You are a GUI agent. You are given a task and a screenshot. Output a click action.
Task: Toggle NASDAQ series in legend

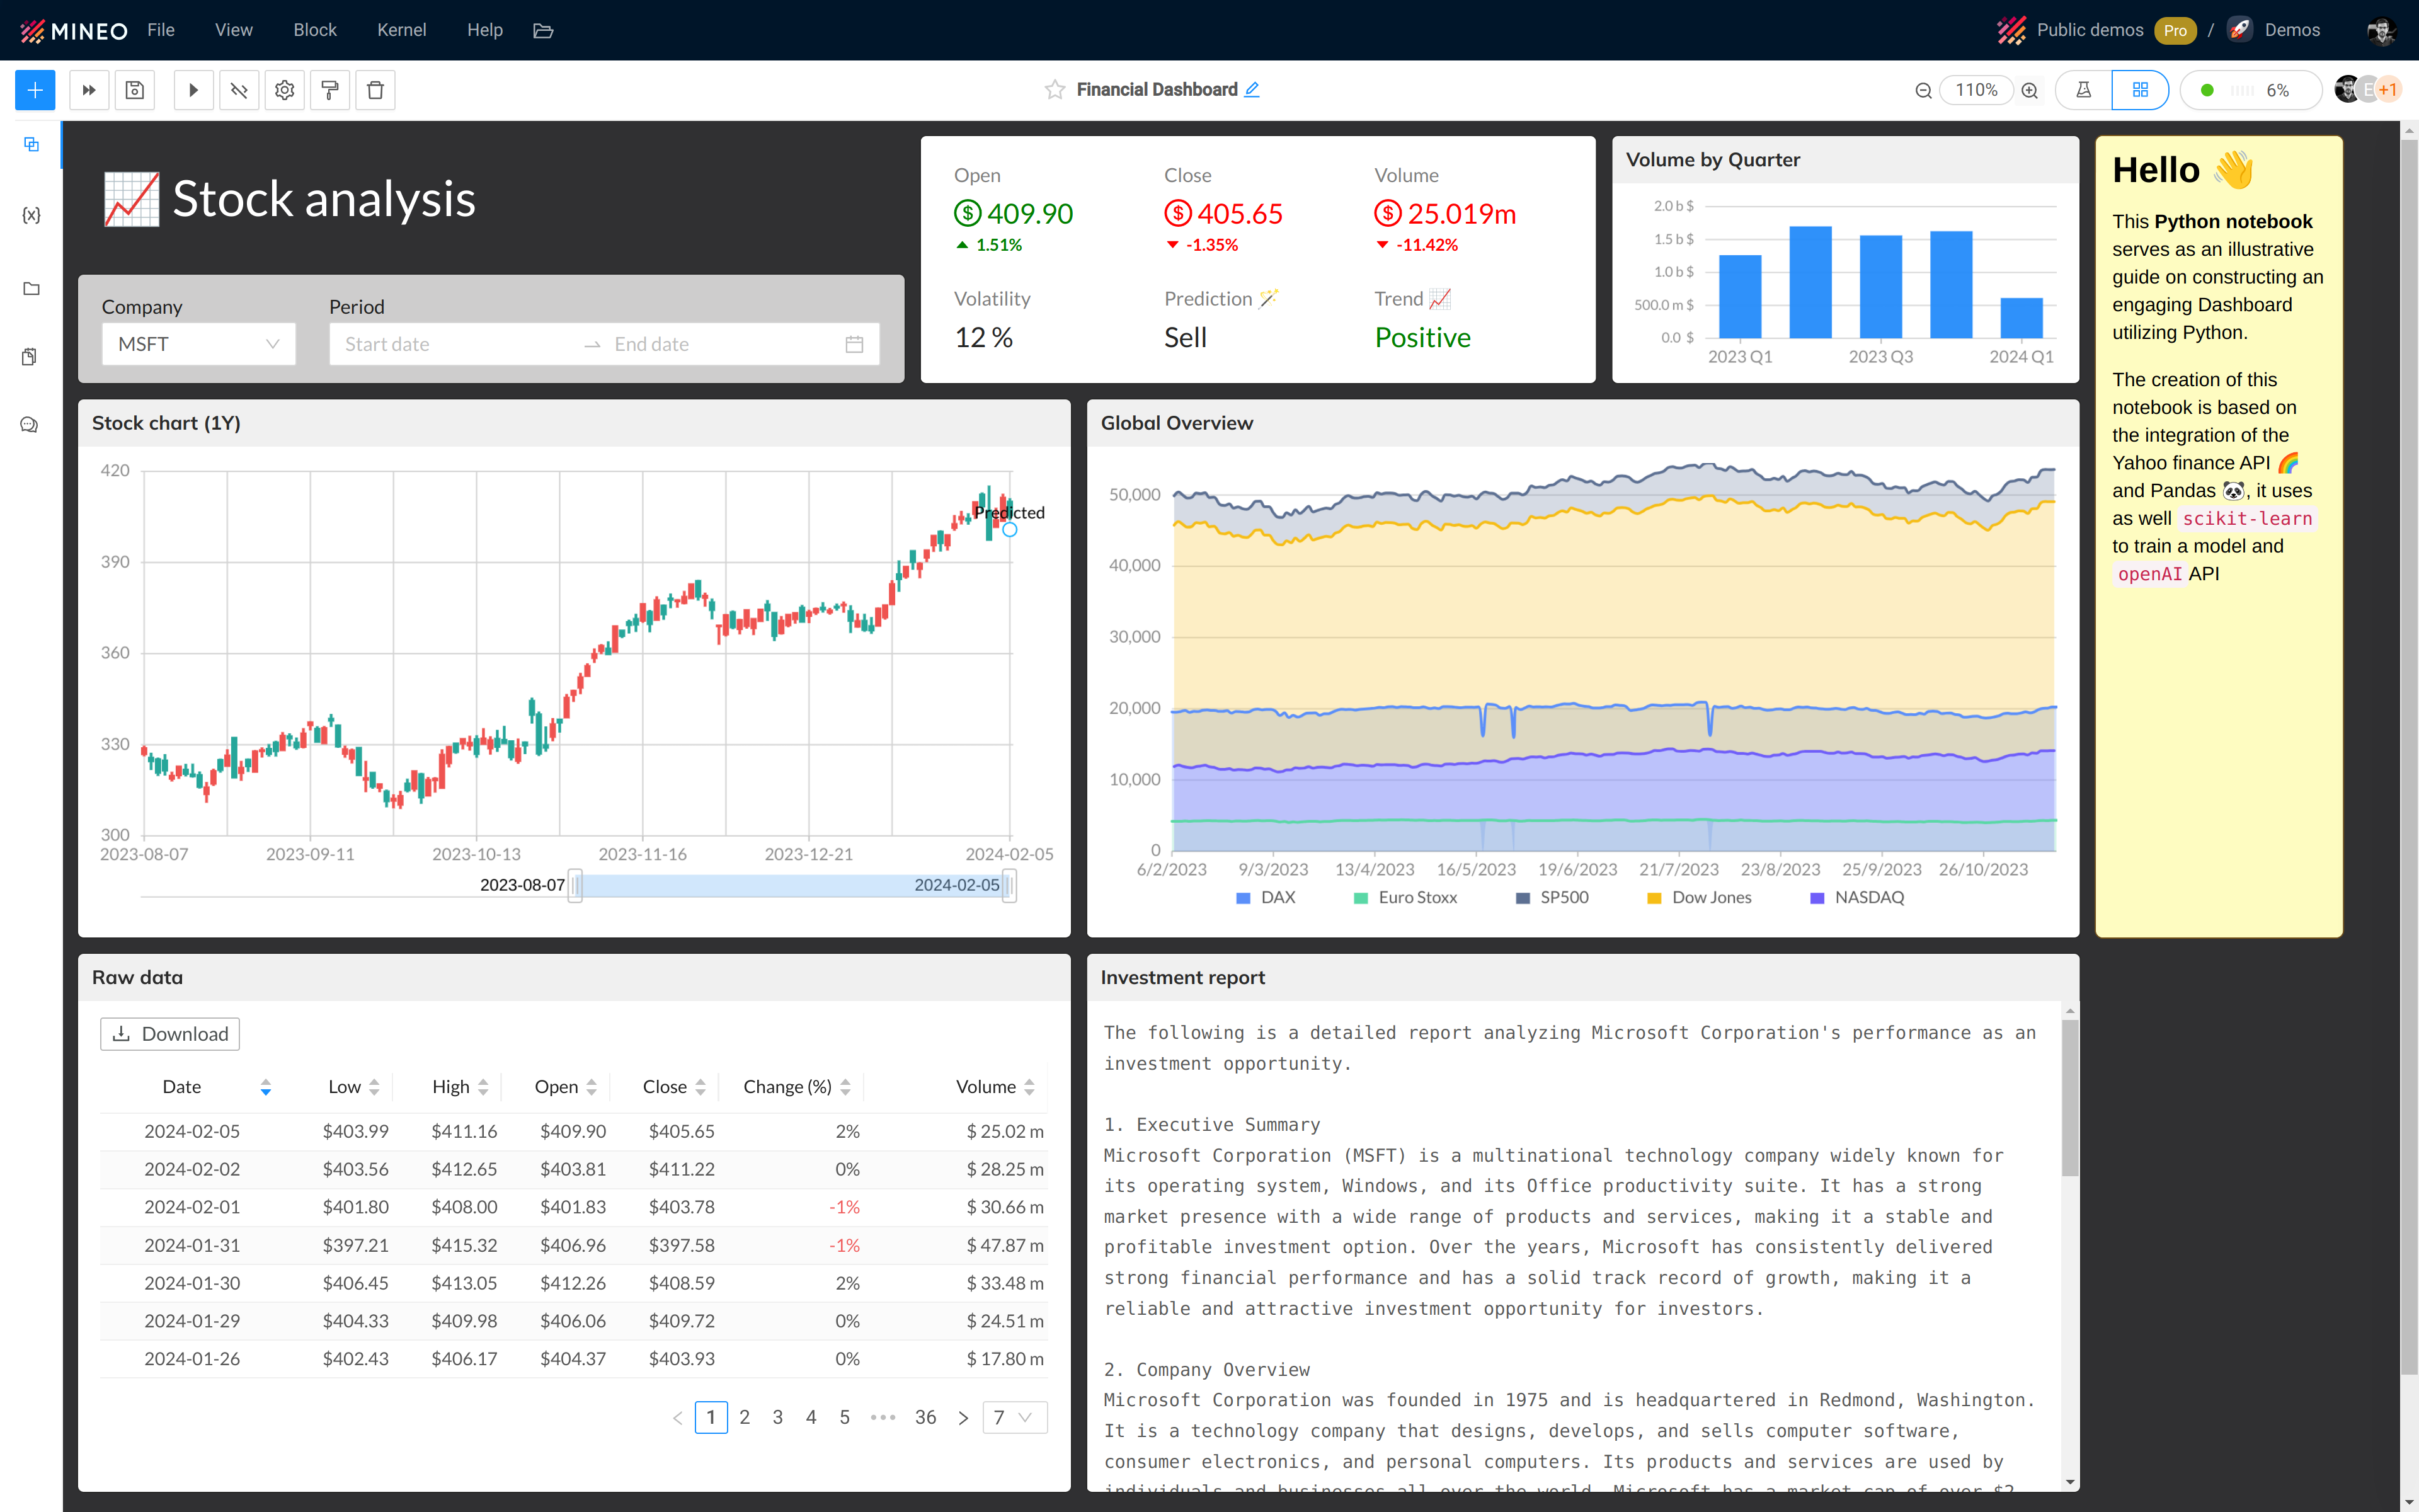point(1857,898)
